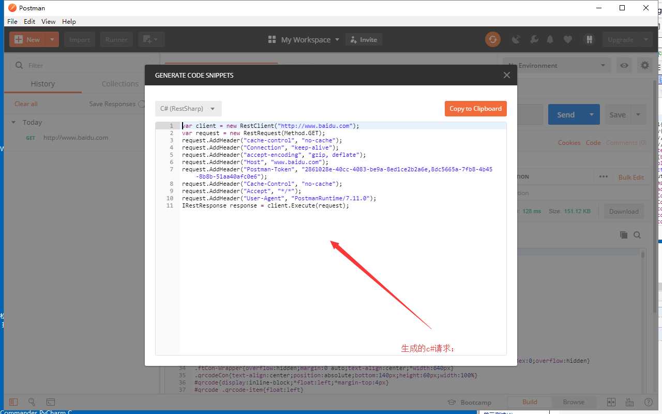This screenshot has height=414, width=662.
Task: Click the two-pane view icon in status bar
Action: click(x=611, y=402)
